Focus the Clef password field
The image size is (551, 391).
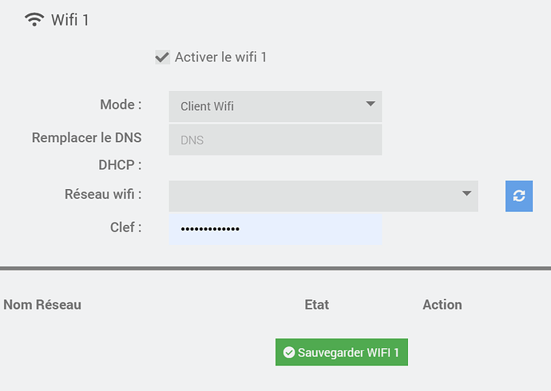pos(275,229)
